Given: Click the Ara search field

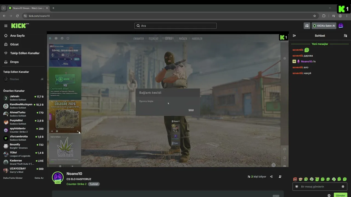Looking at the screenshot, I should tap(175, 26).
